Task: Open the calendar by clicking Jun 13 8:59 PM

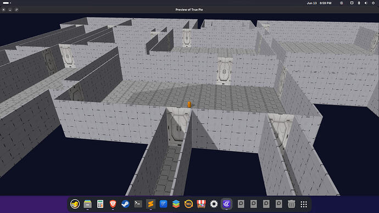Action: (x=319, y=3)
